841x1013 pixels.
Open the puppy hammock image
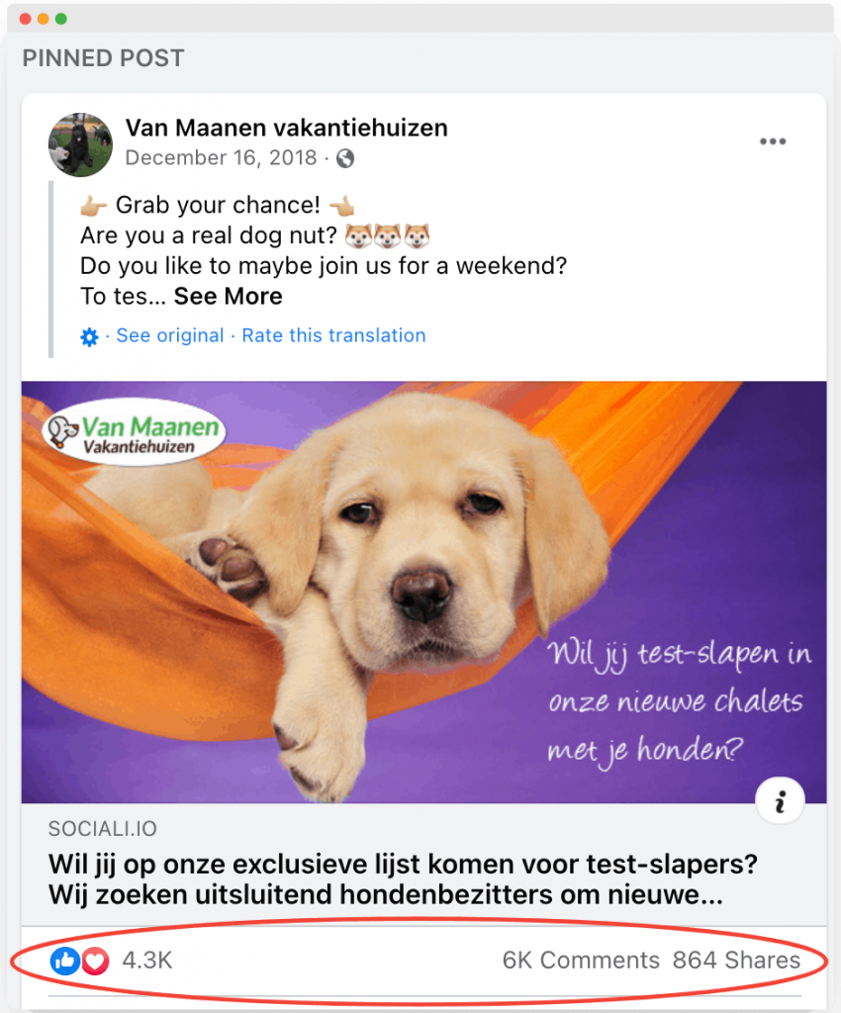[x=423, y=592]
